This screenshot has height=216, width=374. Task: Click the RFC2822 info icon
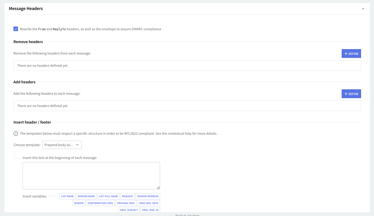pos(16,134)
